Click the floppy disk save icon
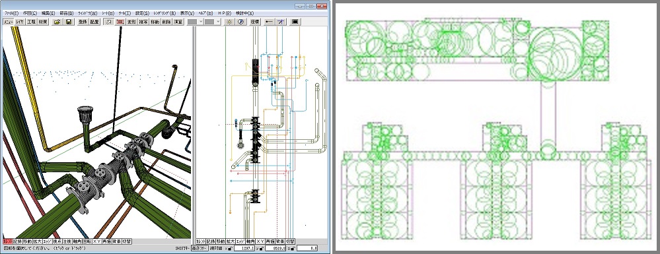This screenshot has height=254, width=660. [x=69, y=22]
